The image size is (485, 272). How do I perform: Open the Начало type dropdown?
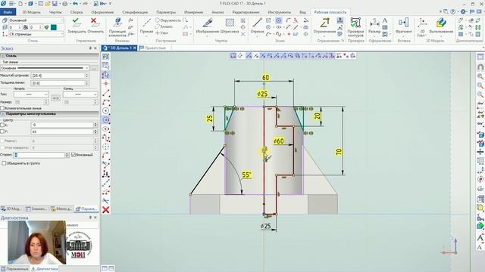[31, 94]
